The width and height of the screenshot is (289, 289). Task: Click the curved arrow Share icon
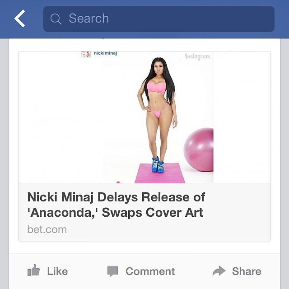coord(219,271)
